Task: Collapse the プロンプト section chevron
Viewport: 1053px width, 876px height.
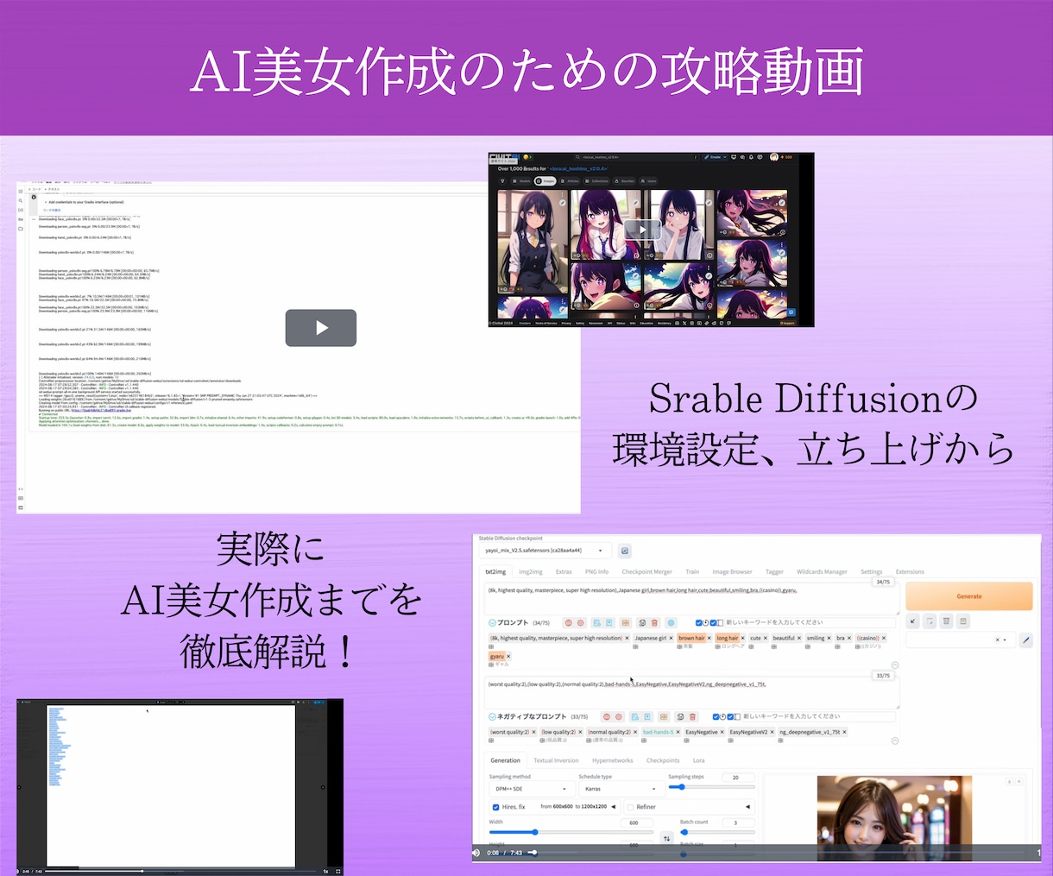Action: pos(492,622)
